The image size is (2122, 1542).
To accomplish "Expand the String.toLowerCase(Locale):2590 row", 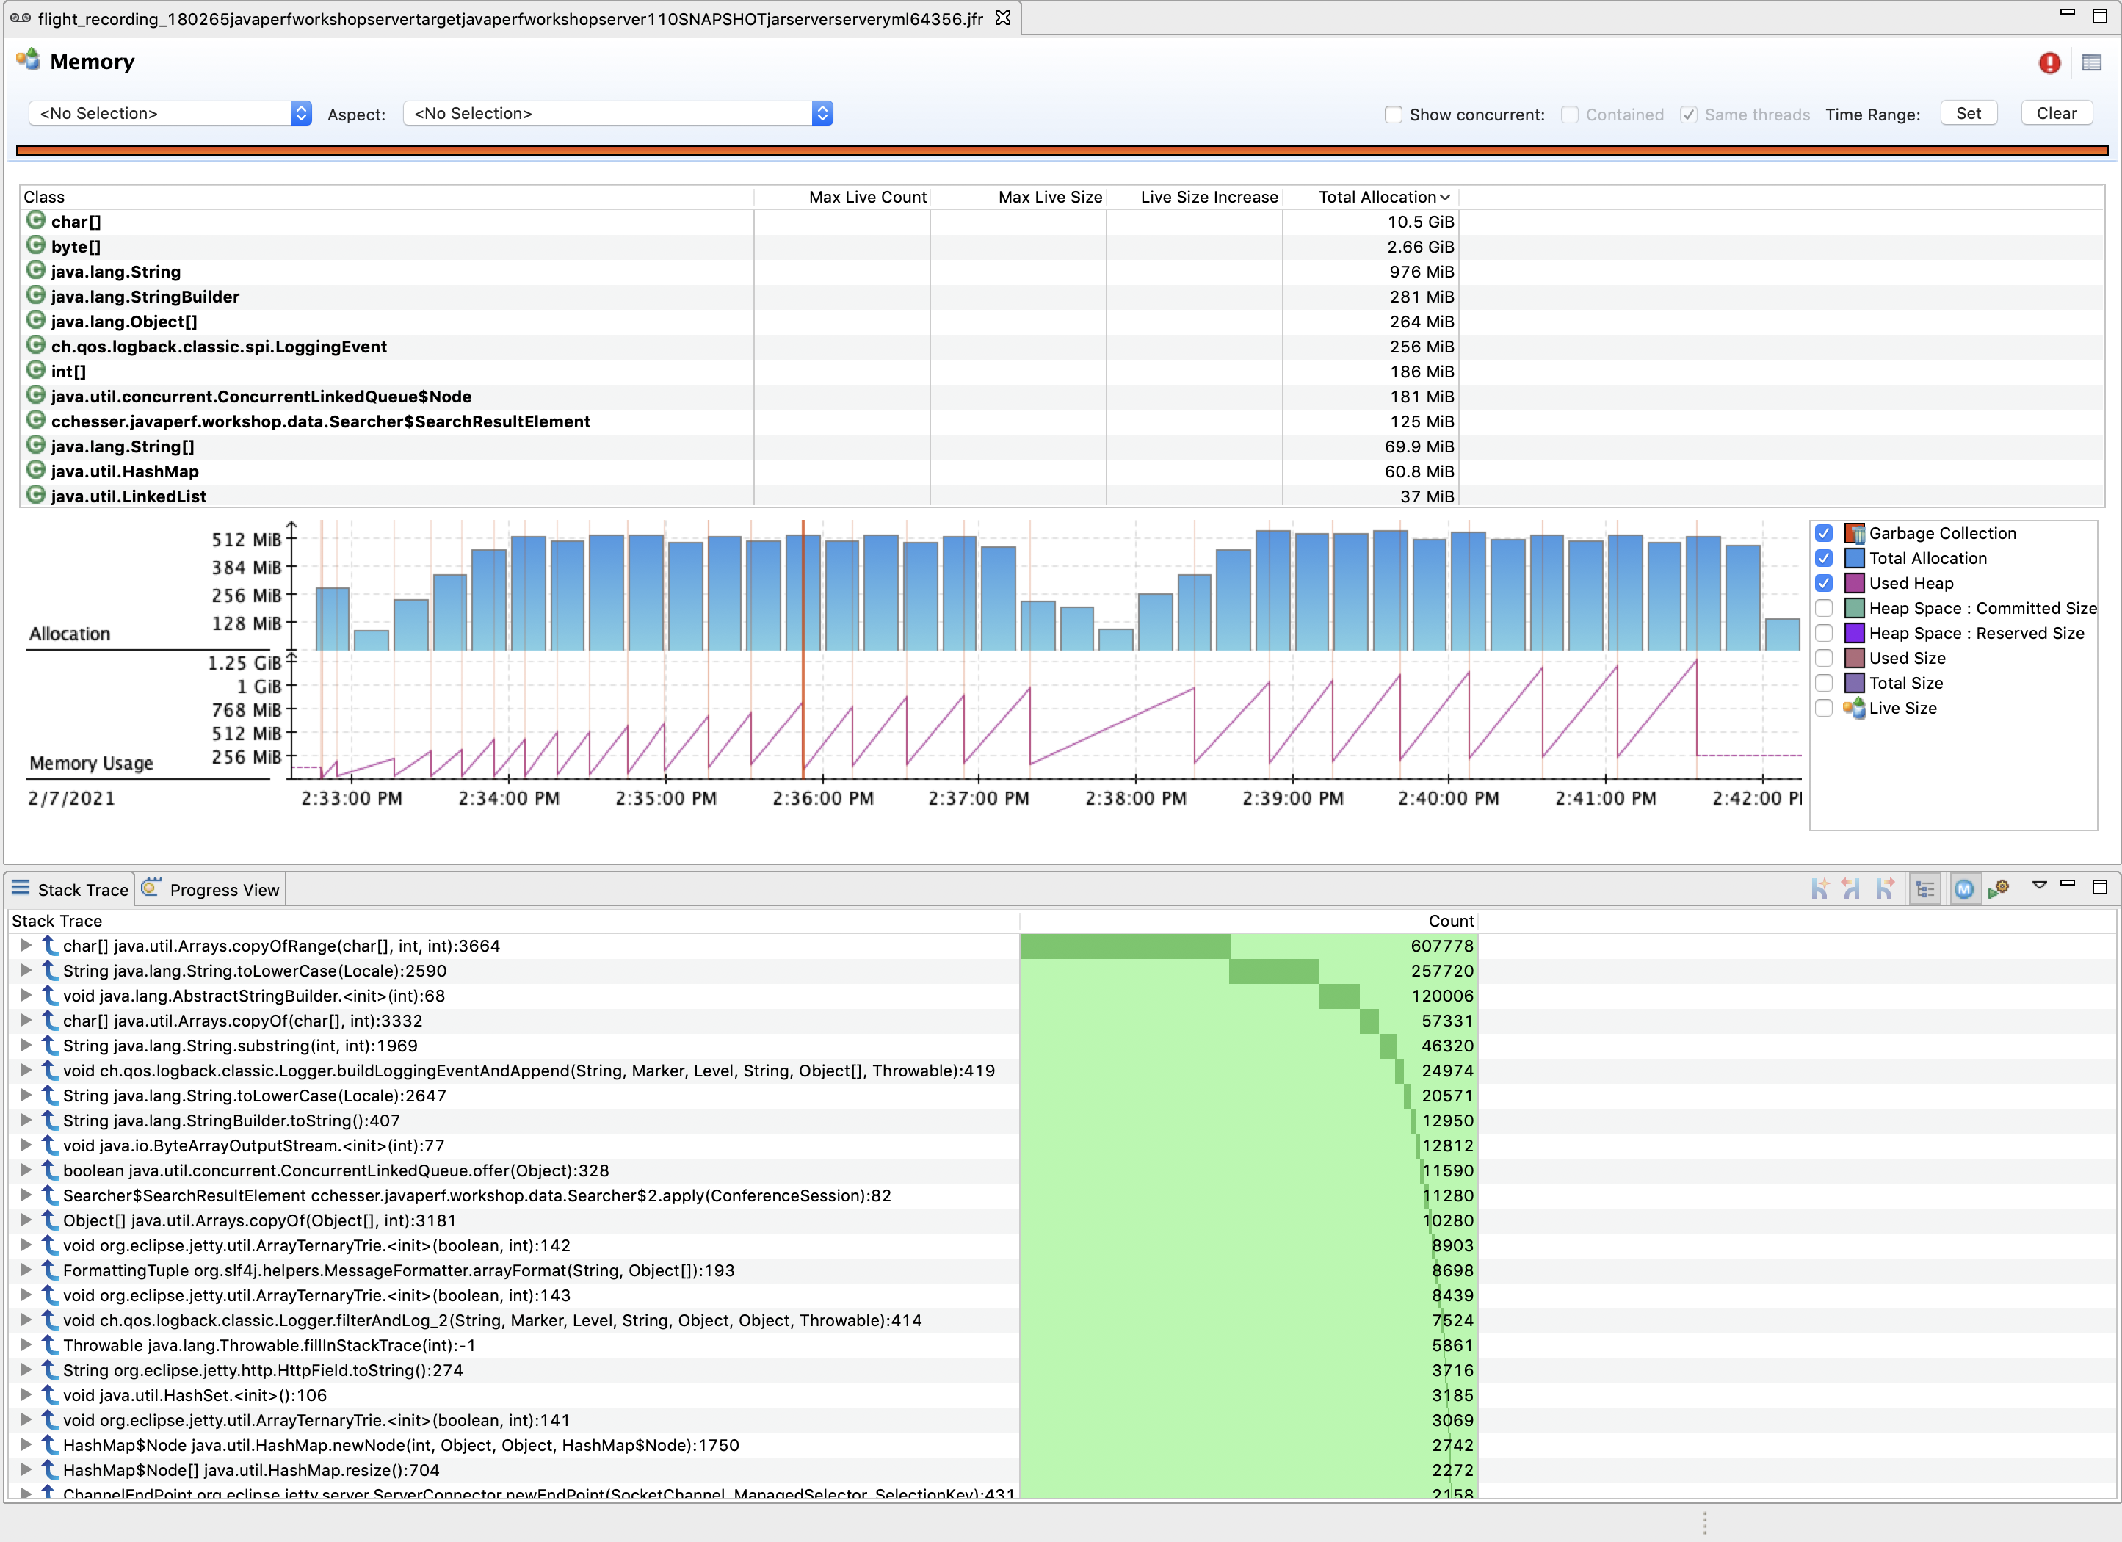I will tap(26, 970).
